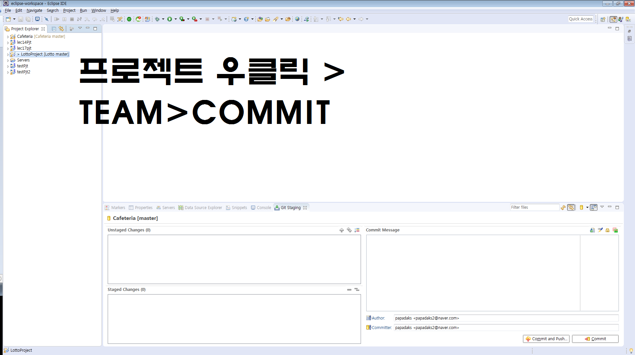Collapse All in Project Explorer

pyautogui.click(x=54, y=29)
